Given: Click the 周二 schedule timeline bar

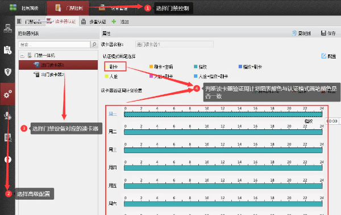Looking at the screenshot, I should tap(223, 132).
